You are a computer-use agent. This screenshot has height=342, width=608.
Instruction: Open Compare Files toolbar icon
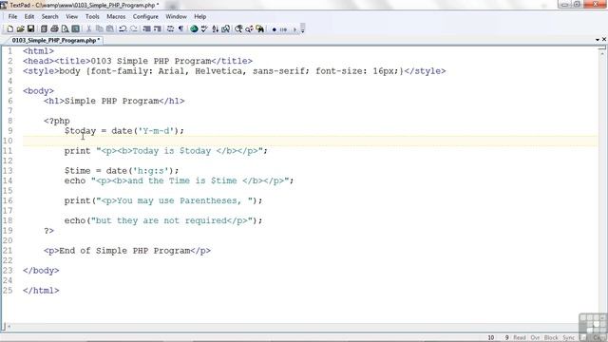pos(226,29)
